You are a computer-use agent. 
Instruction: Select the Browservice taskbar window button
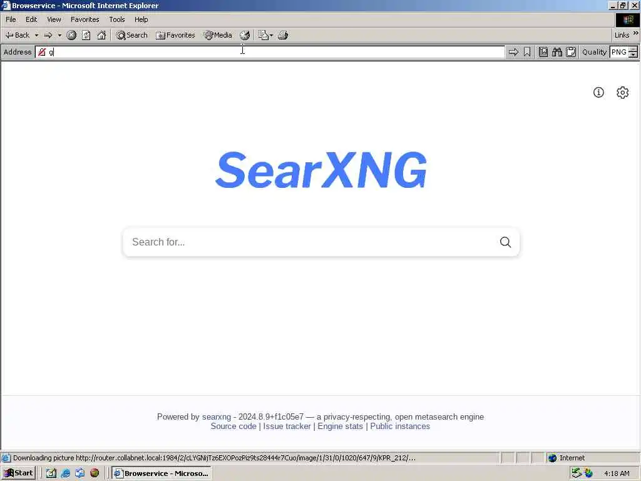162,473
